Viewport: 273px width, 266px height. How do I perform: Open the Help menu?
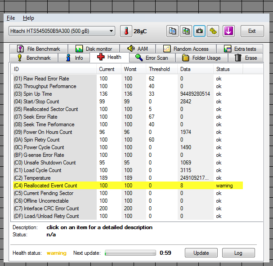point(28,18)
